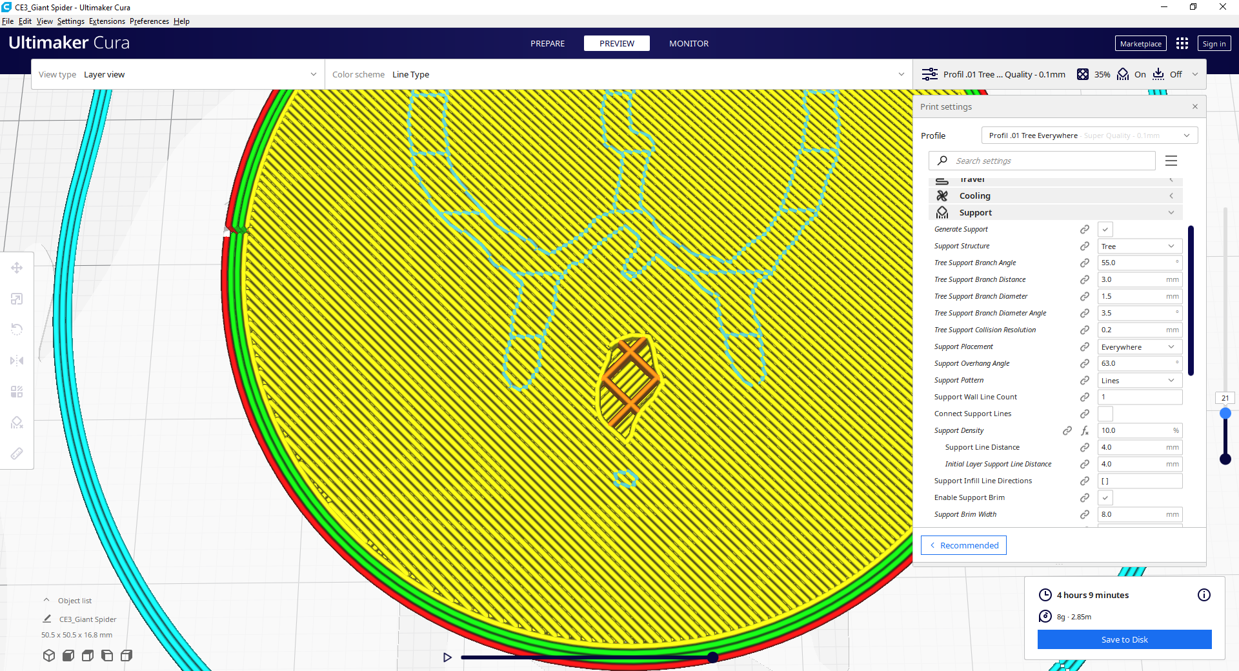Viewport: 1239px width, 671px height.
Task: Open the Extensions menu
Action: pyautogui.click(x=107, y=21)
